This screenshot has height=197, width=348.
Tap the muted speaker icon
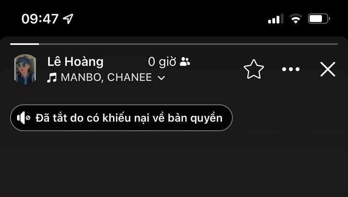(24, 118)
